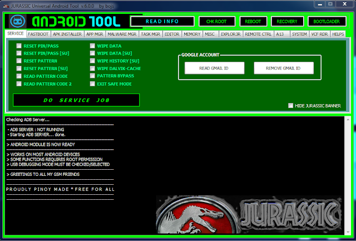The image size is (356, 241).
Task: Click the log scrollbar up arrow
Action: tap(348, 120)
